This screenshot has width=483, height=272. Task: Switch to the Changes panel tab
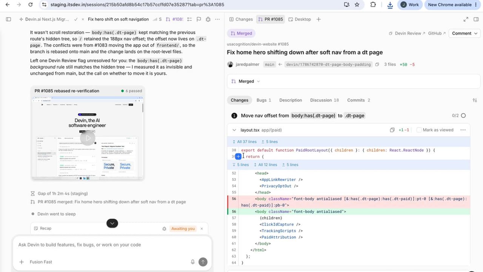240,19
